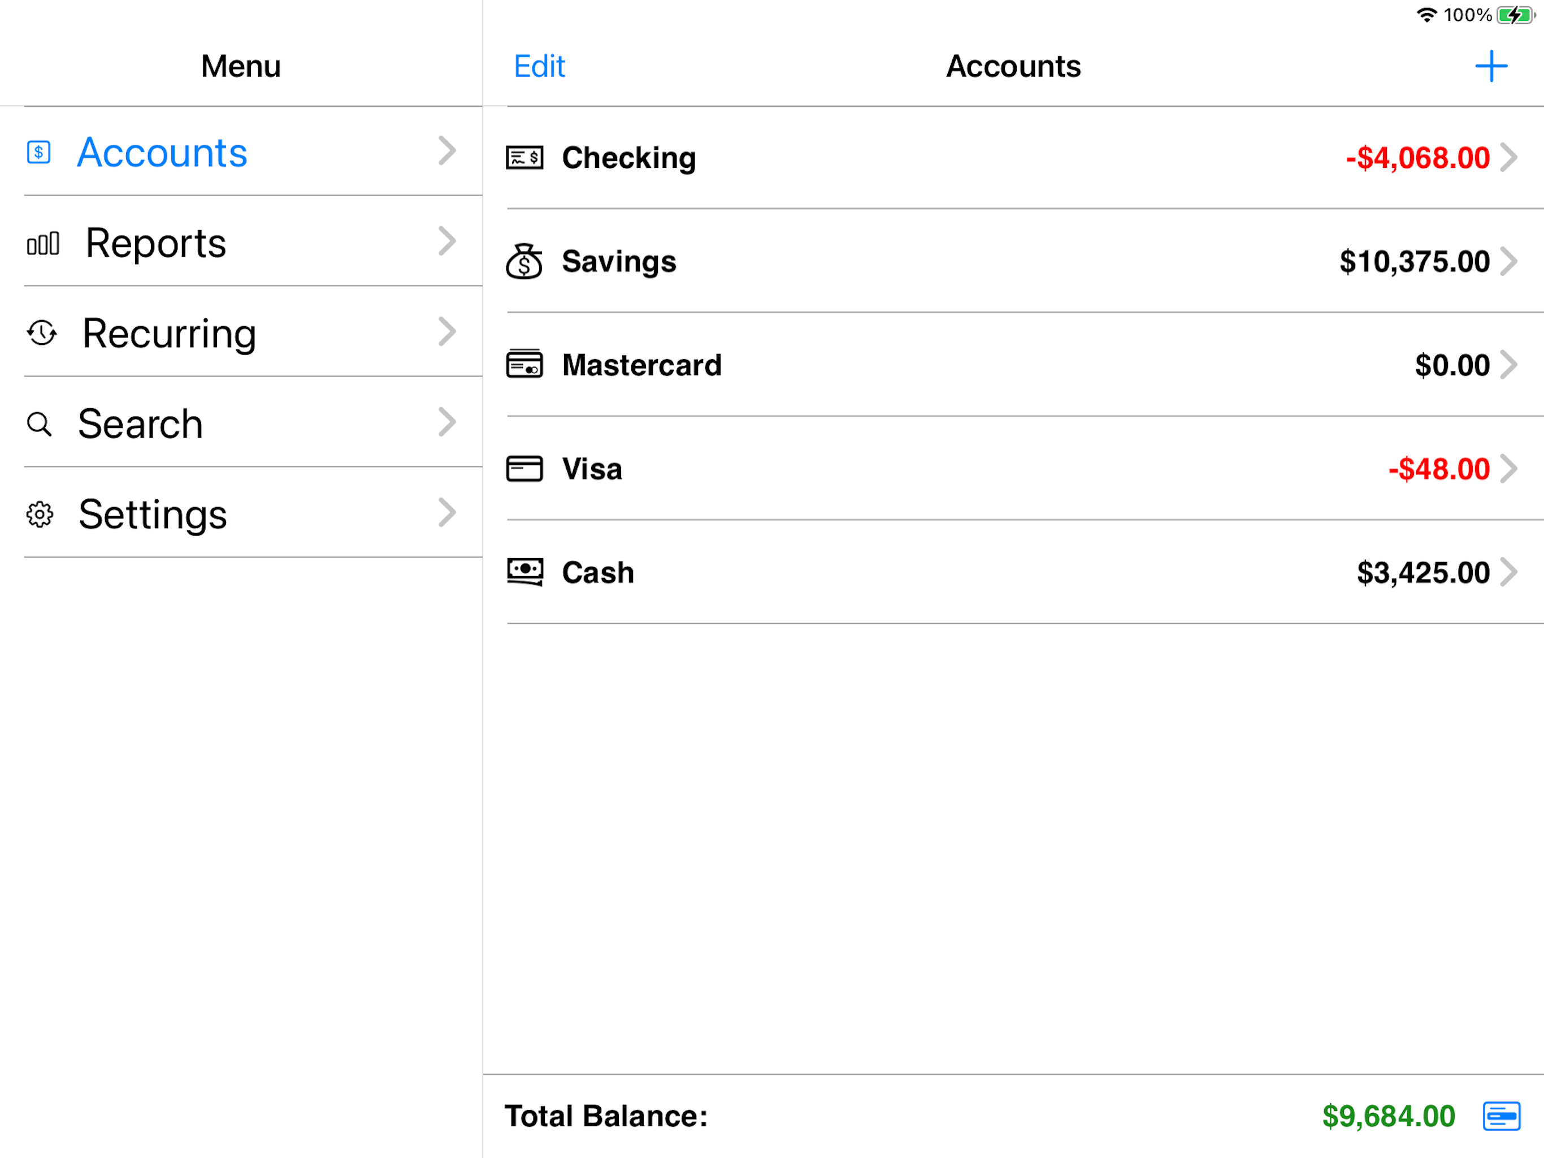The width and height of the screenshot is (1544, 1158).
Task: Click the $3,425.00 Cash balance
Action: (1423, 573)
